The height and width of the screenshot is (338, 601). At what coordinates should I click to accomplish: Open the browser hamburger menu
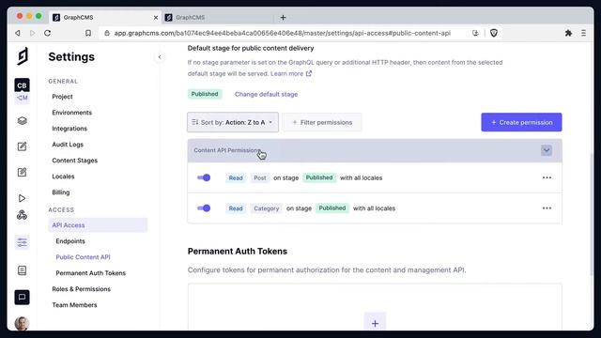583,33
